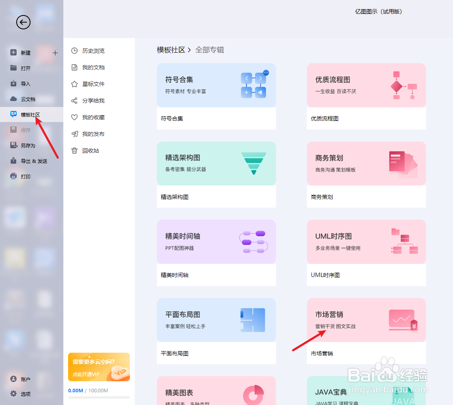Open the 市场营销 marketing template card
This screenshot has width=453, height=405.
(x=366, y=320)
